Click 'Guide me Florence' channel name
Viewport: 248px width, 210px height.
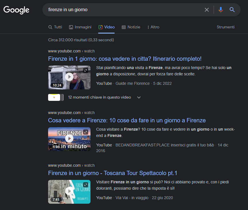click(133, 83)
